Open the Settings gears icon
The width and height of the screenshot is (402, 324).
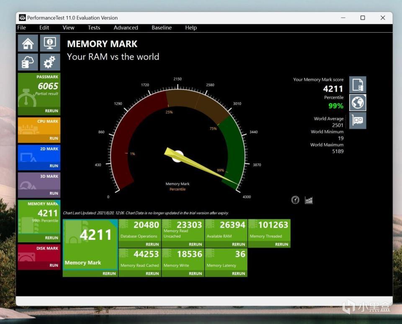pos(50,62)
